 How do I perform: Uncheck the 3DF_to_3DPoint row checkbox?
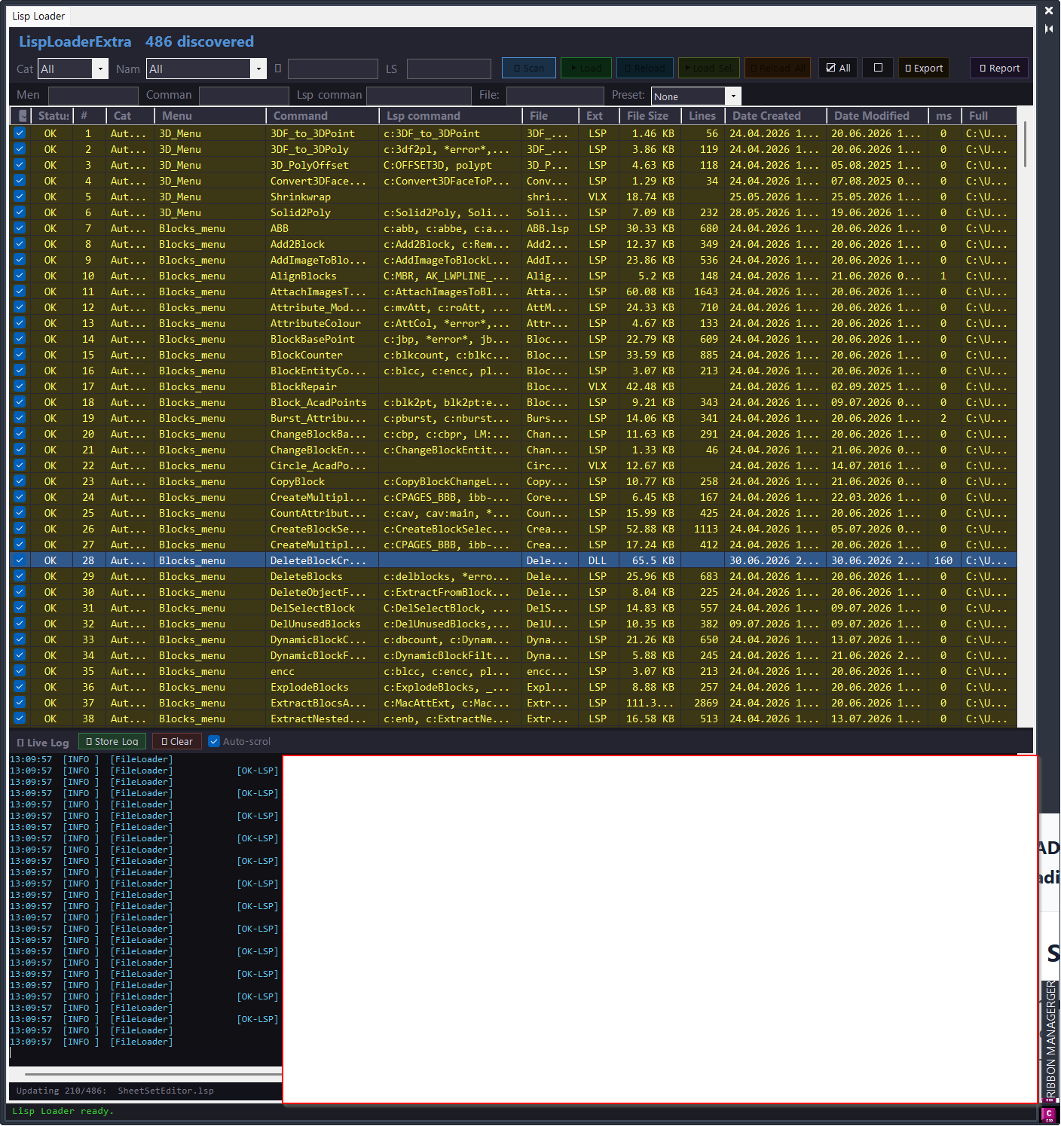point(20,133)
